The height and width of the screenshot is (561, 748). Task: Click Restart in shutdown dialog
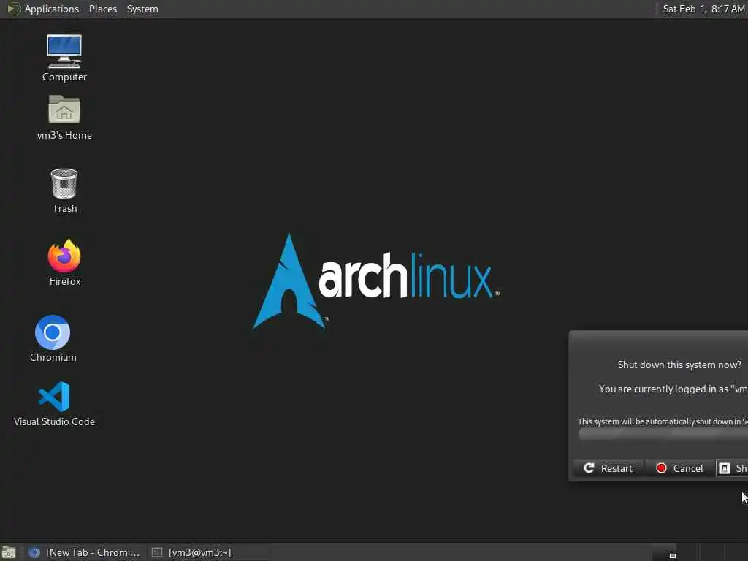(x=608, y=468)
